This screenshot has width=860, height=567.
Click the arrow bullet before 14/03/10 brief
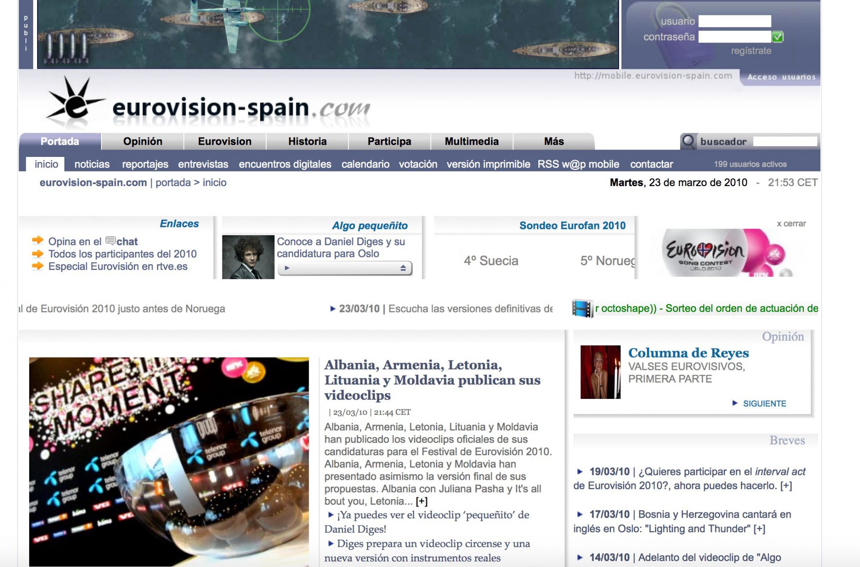[580, 558]
